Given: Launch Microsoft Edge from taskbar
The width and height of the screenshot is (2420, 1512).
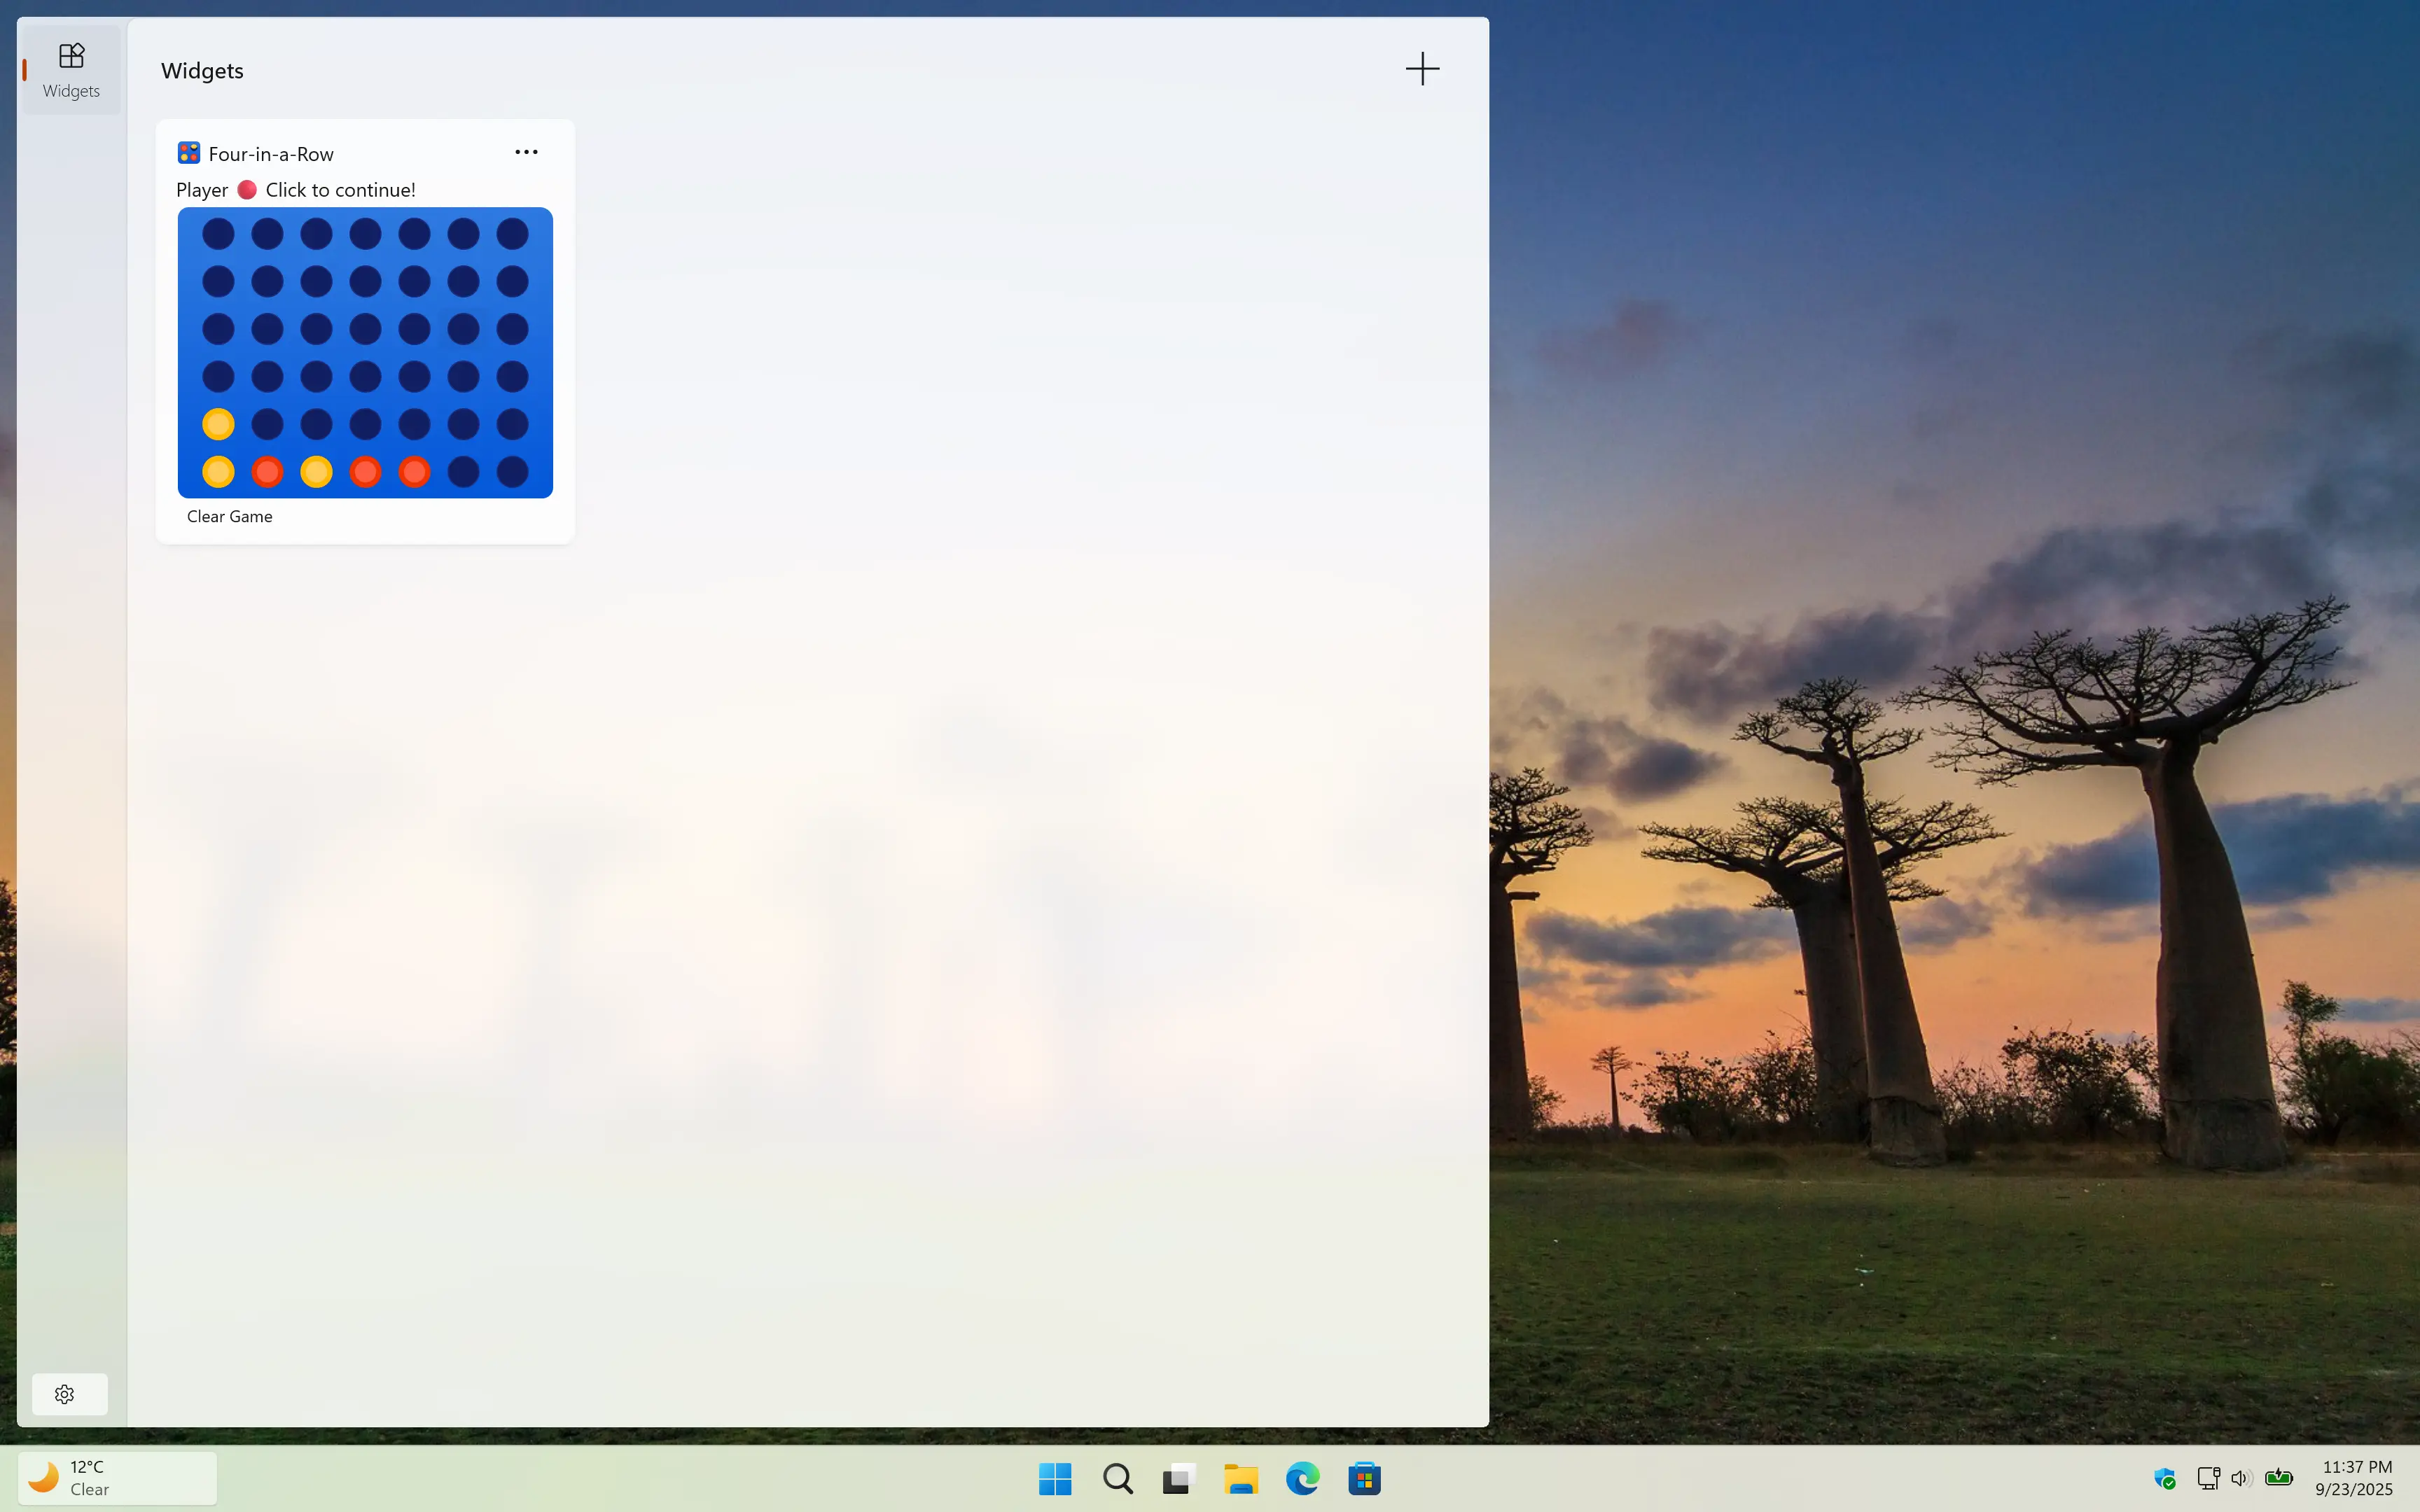Looking at the screenshot, I should click(1302, 1478).
